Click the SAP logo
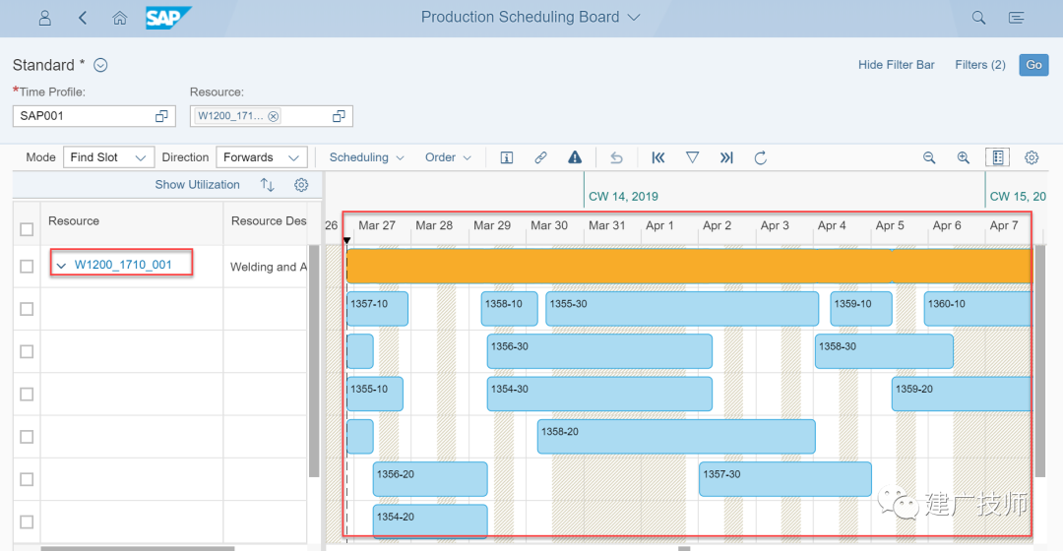The image size is (1063, 551). coord(168,18)
